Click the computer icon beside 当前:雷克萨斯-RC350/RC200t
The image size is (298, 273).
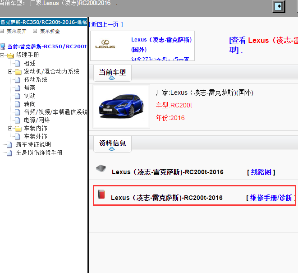point(3,46)
